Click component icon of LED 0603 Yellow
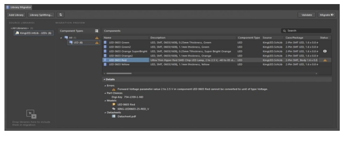349x143 pixels. pyautogui.click(x=105, y=65)
